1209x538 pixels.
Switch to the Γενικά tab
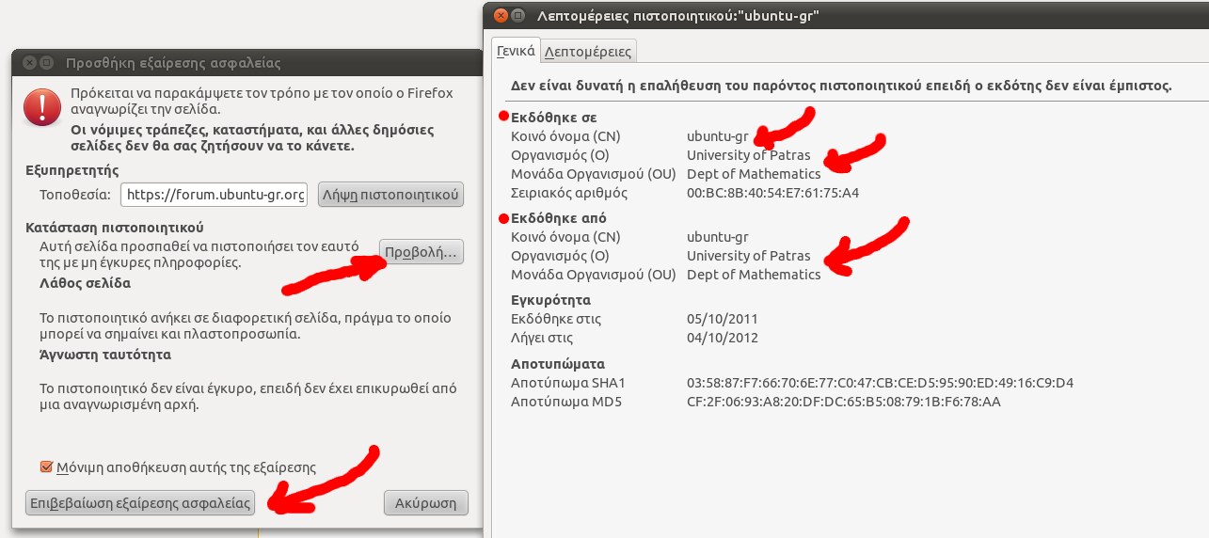pos(516,51)
